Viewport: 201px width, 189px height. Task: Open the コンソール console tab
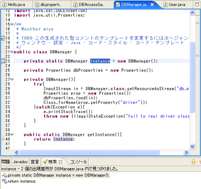[79, 162]
